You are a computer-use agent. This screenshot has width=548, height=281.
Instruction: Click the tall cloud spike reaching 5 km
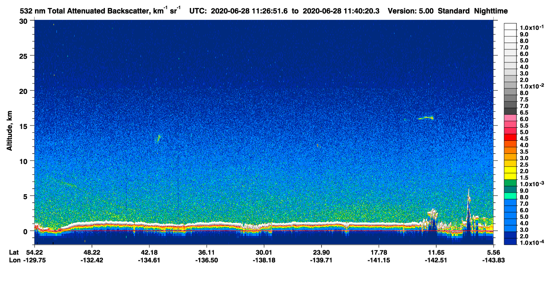tap(468, 209)
